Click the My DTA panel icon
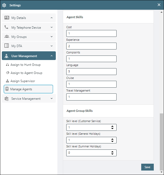164x175 pixels. point(7,46)
